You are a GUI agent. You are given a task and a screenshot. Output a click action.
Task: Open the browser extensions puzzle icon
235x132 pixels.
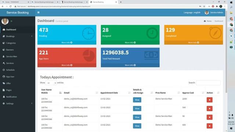click(217, 7)
